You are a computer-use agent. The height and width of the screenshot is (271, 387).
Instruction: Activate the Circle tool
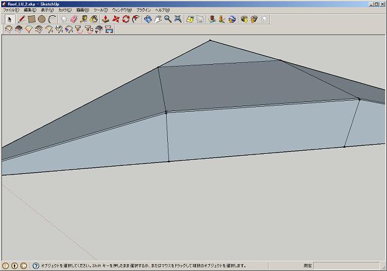[x=42, y=19]
